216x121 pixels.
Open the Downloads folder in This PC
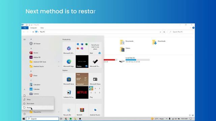[x=159, y=42]
